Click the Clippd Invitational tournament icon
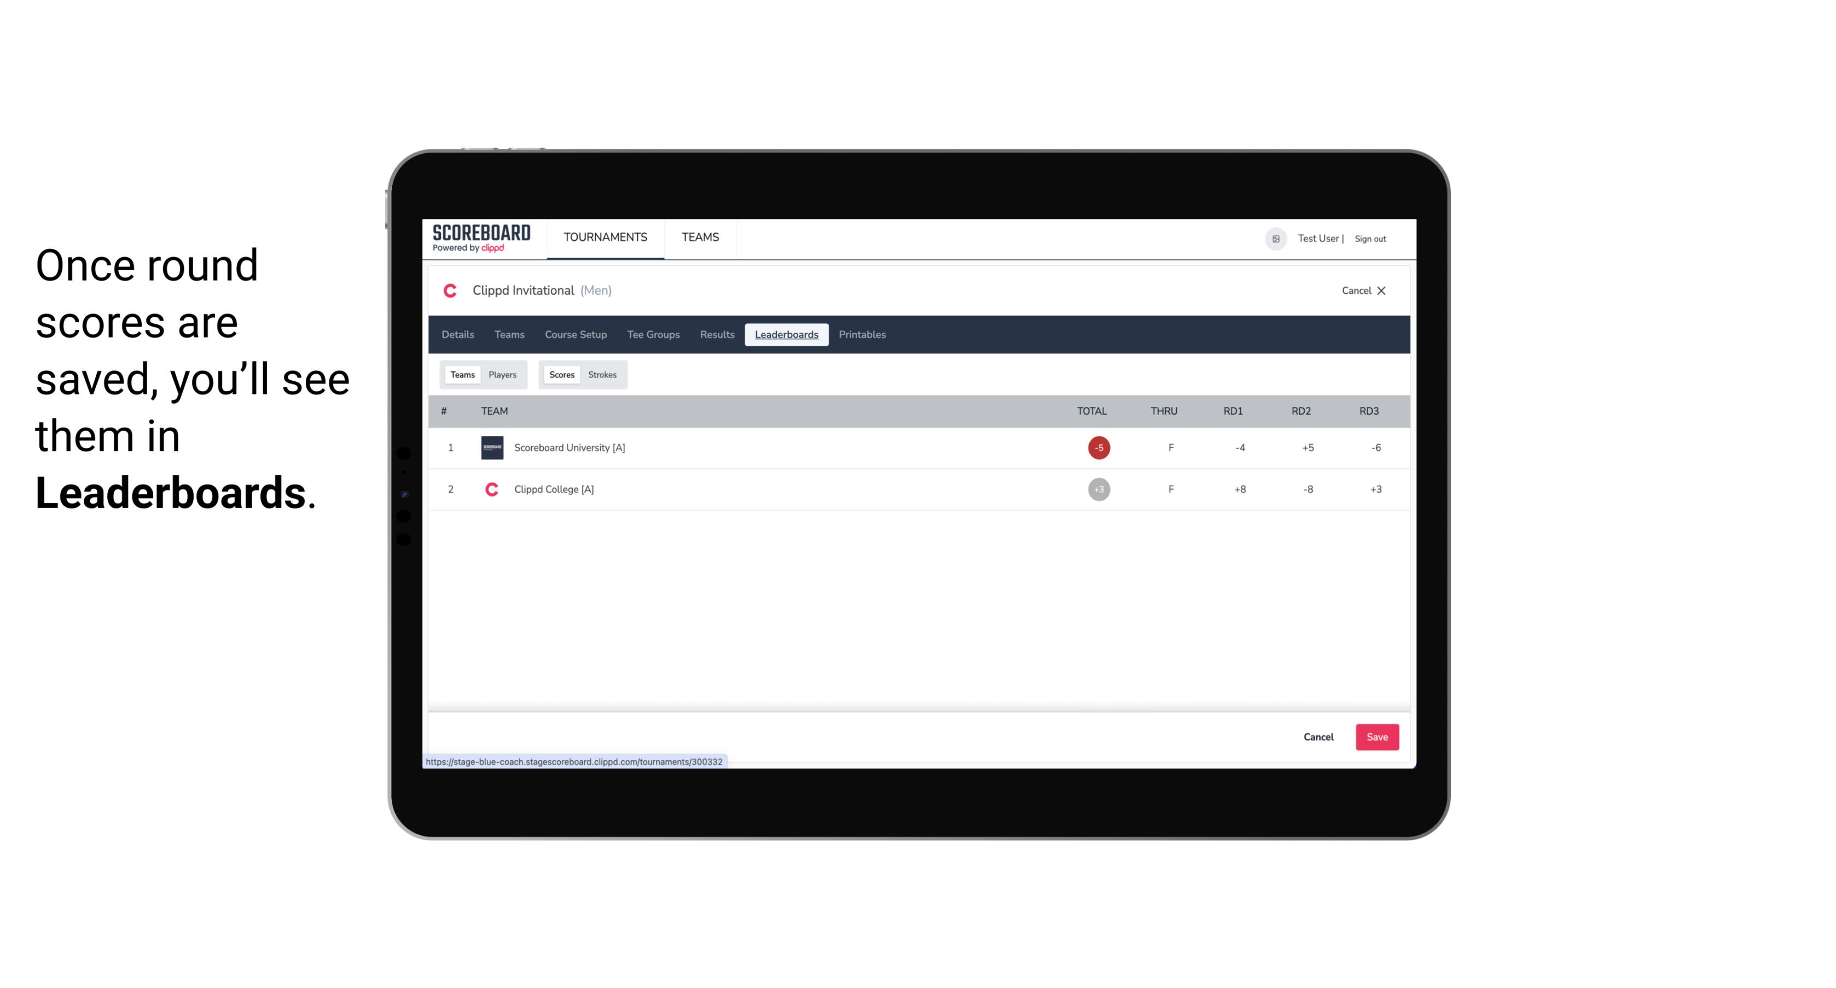Viewport: 1836px width, 988px height. coord(451,291)
